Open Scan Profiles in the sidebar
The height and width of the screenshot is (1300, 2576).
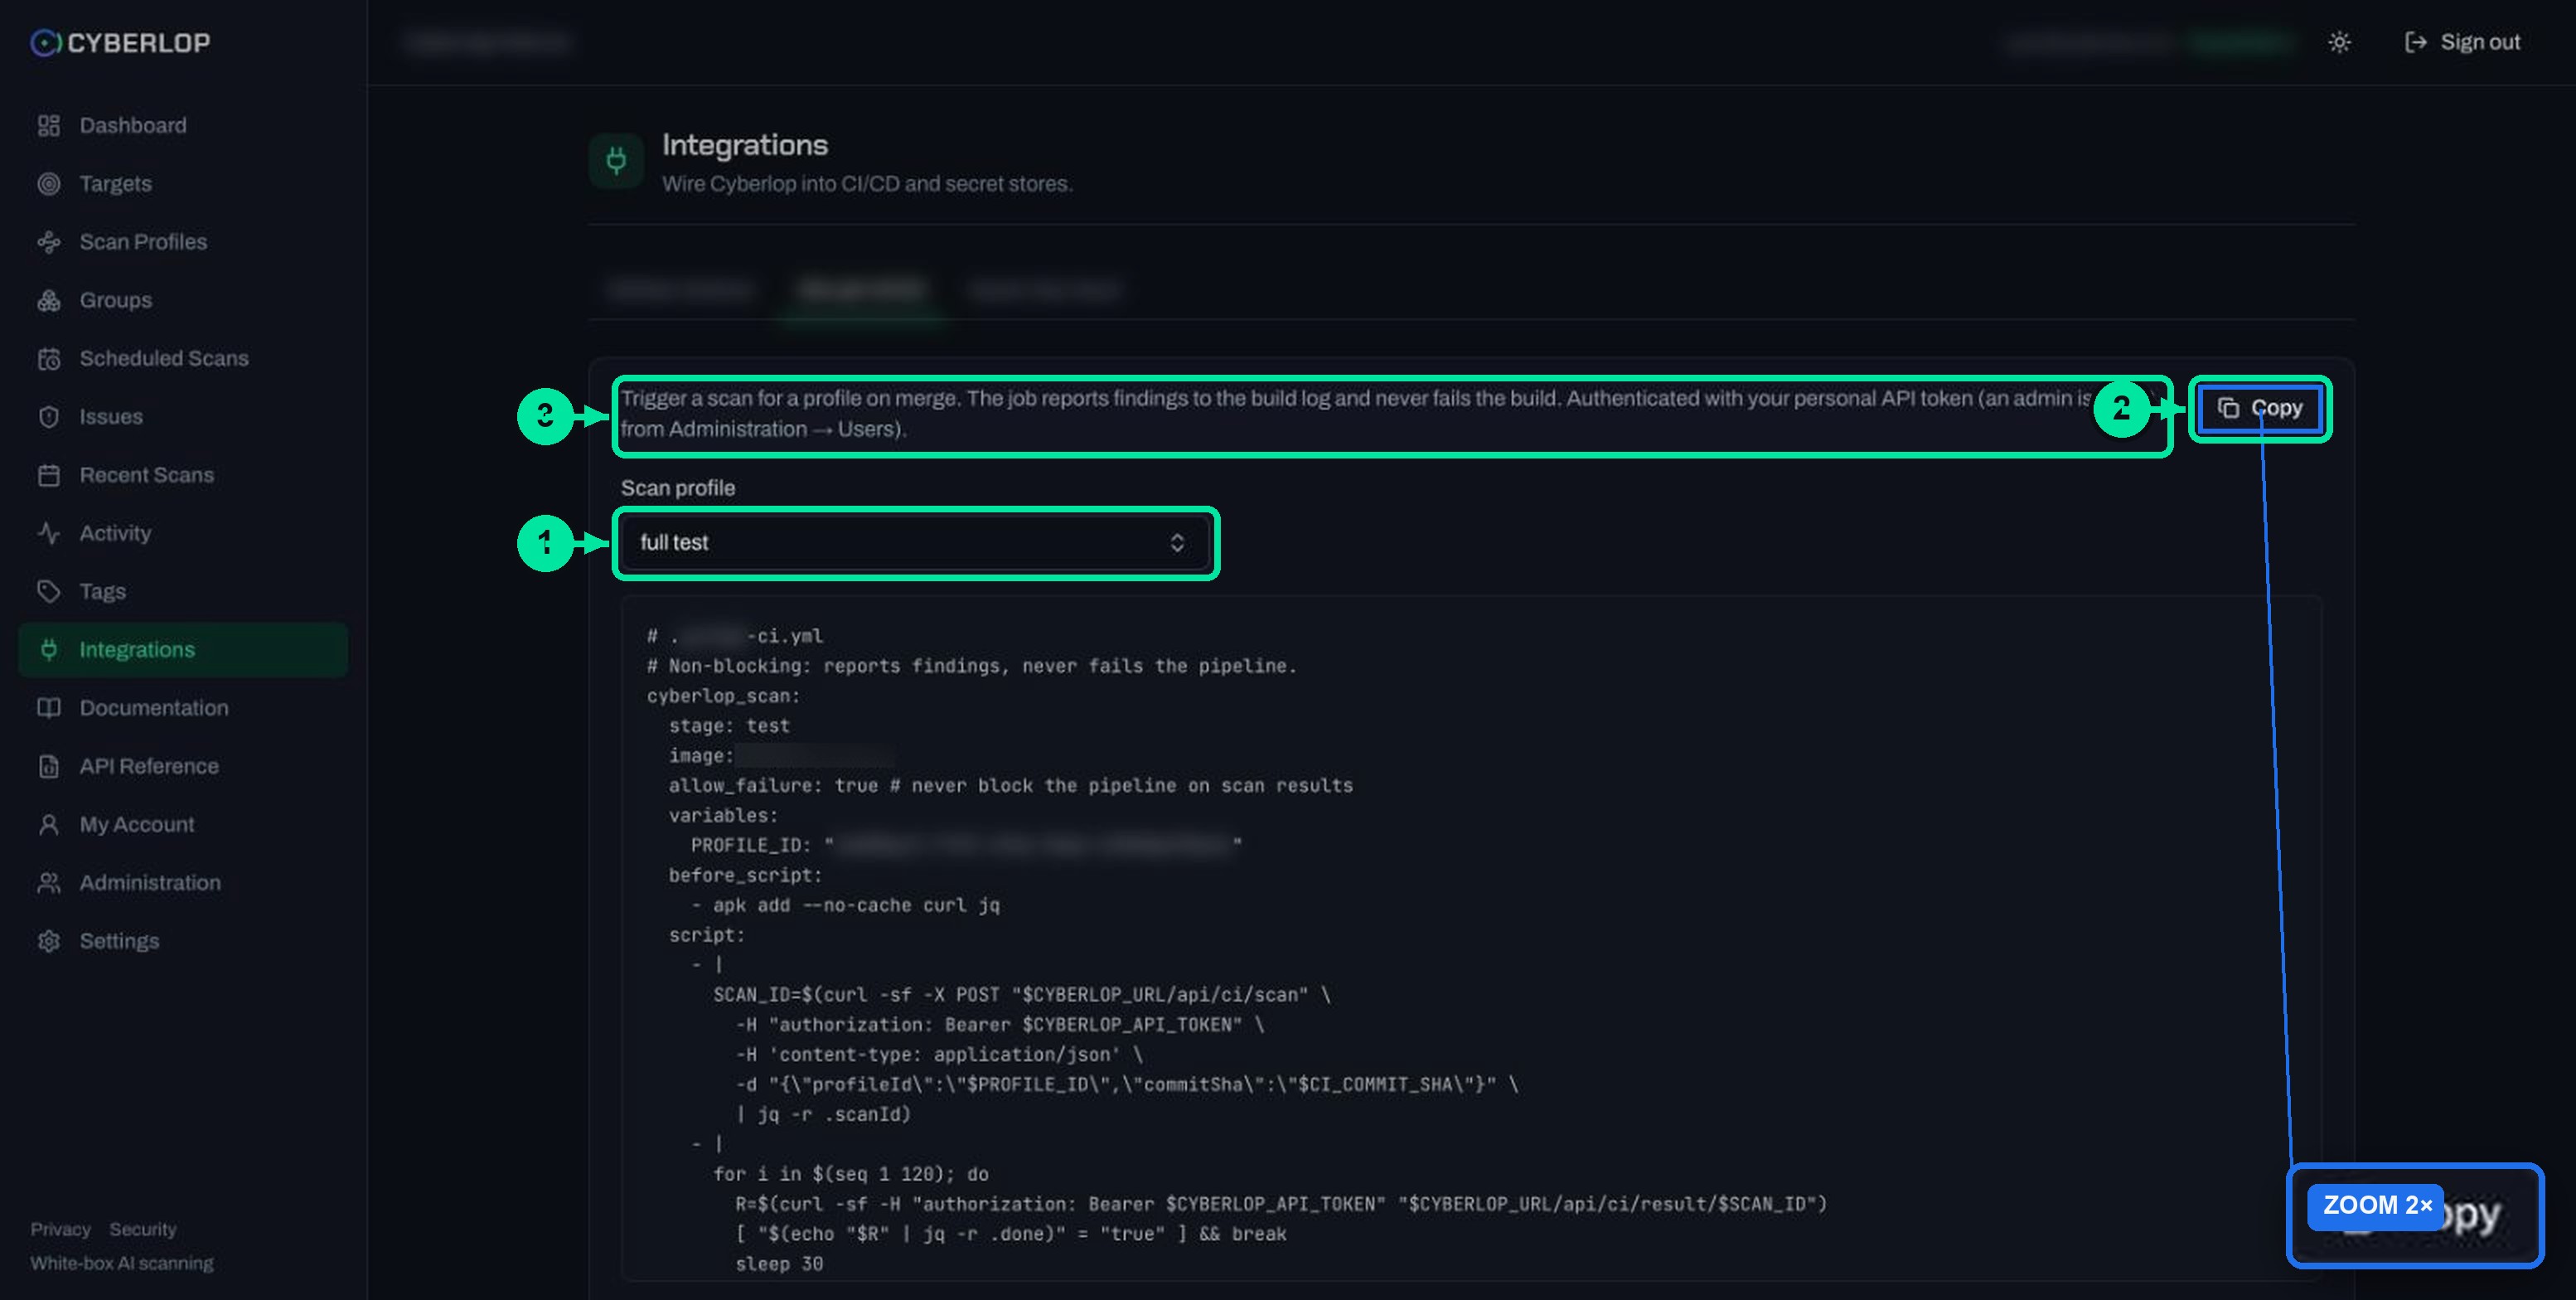(182, 241)
